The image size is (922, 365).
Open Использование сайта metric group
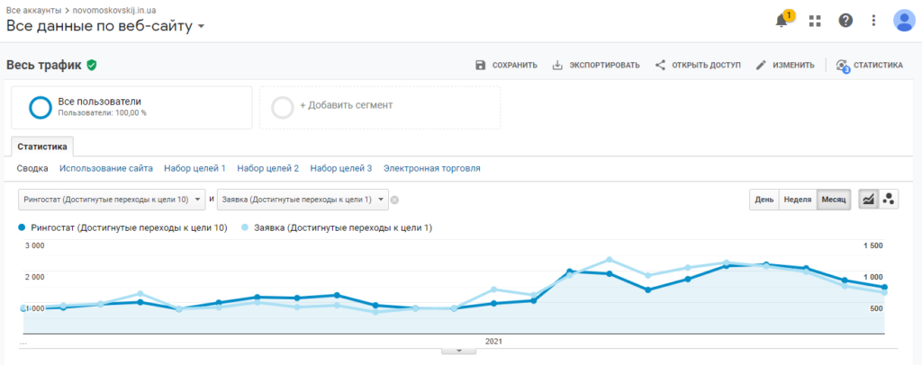coord(106,168)
